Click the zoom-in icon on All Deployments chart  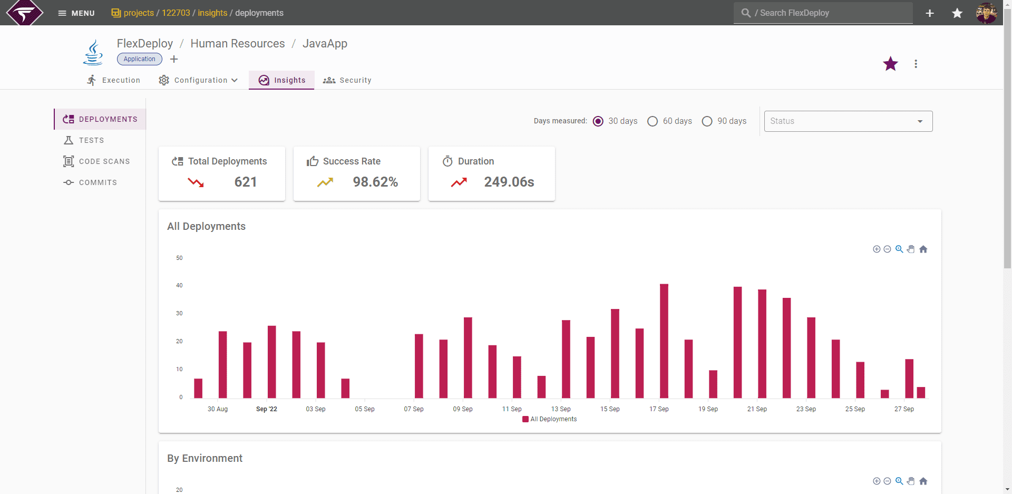[x=877, y=249]
